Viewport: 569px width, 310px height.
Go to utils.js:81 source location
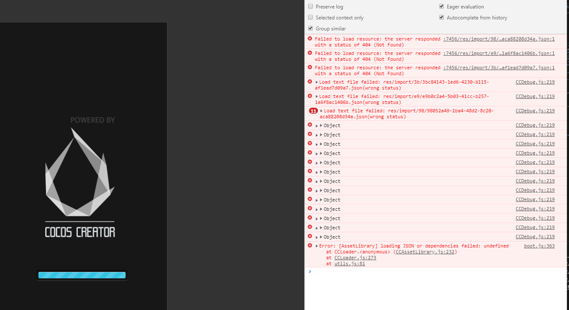350,264
